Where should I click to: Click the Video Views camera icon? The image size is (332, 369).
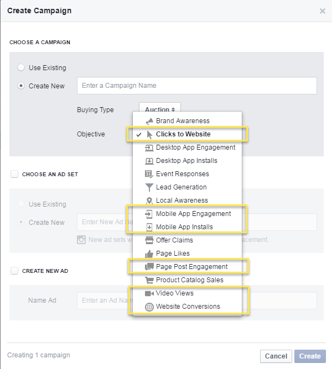149,293
